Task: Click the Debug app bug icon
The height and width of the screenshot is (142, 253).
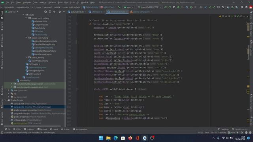Action: tap(178, 7)
